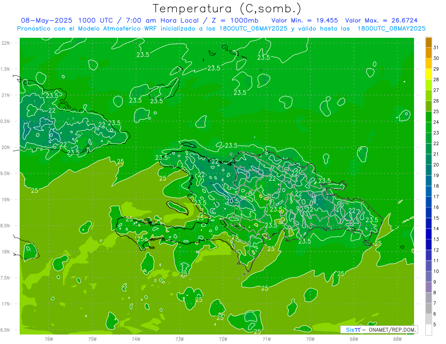
Task: Click the "19N" latitude axis label
Action: (x=5, y=200)
